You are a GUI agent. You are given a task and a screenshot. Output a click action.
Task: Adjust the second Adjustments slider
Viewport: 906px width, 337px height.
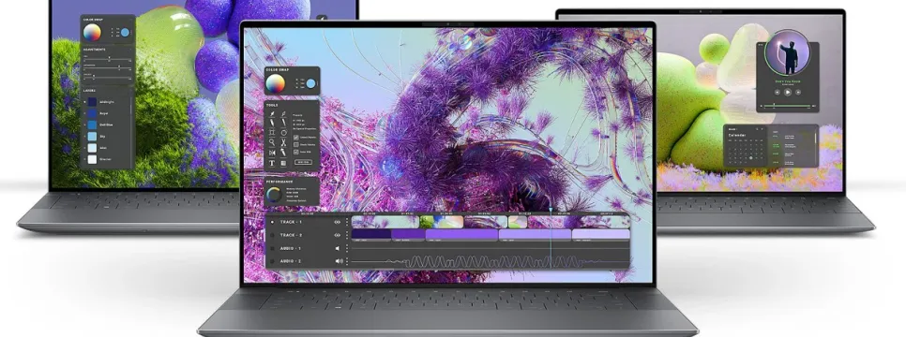pyautogui.click(x=107, y=67)
